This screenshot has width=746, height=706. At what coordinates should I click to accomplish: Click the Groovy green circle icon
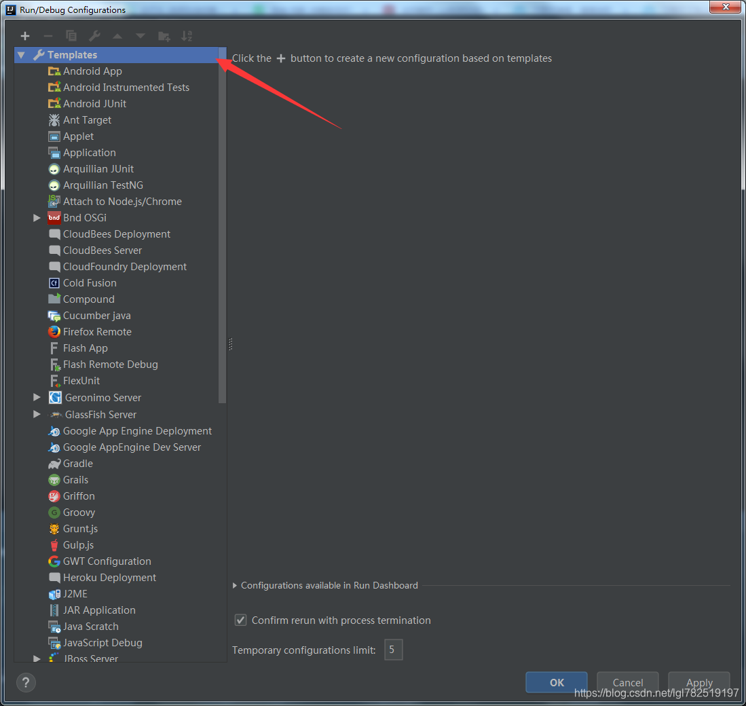point(54,513)
